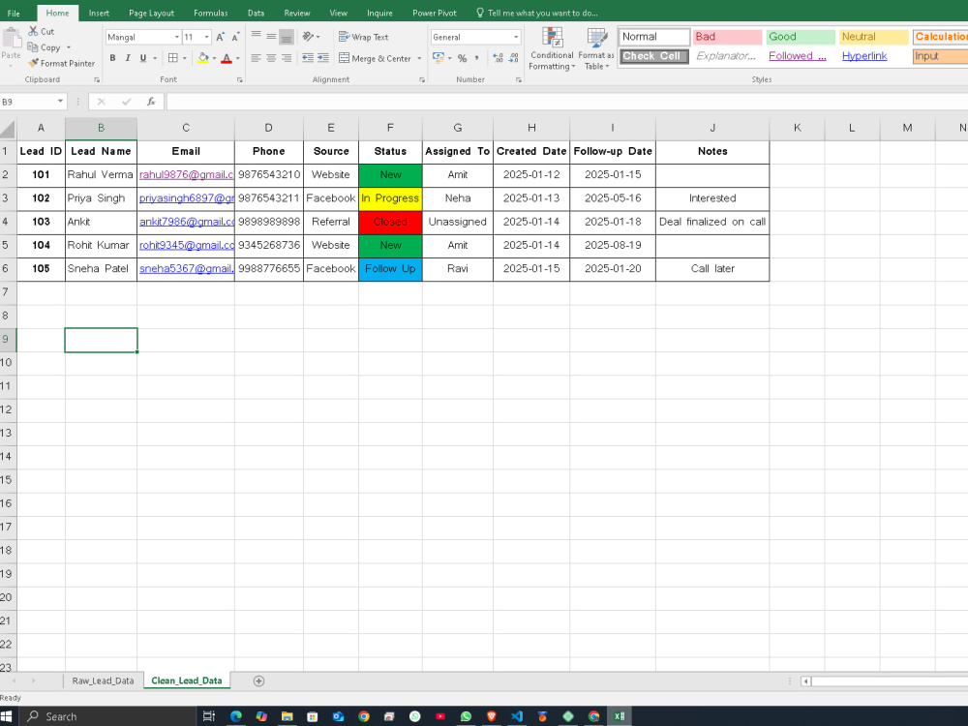
Task: Align text left in the cell
Action: [x=256, y=58]
